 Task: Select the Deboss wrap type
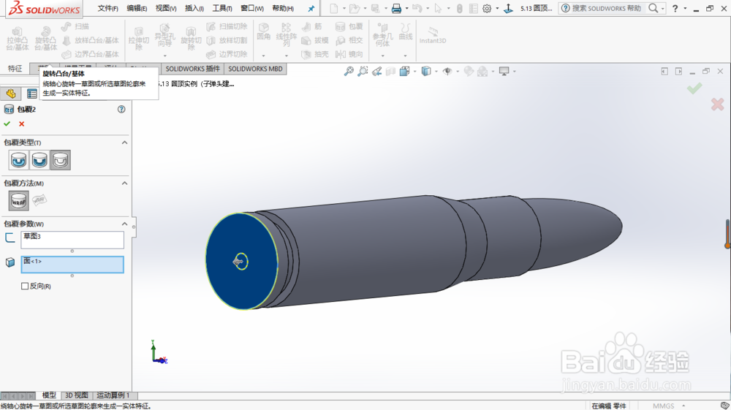click(x=39, y=160)
